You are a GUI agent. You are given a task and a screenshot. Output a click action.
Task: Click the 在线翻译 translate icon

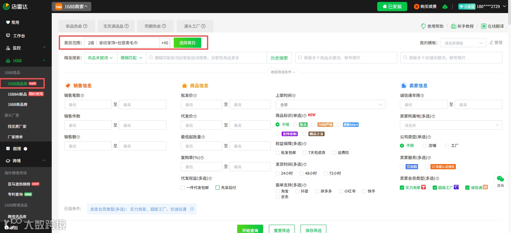pyautogui.click(x=484, y=26)
